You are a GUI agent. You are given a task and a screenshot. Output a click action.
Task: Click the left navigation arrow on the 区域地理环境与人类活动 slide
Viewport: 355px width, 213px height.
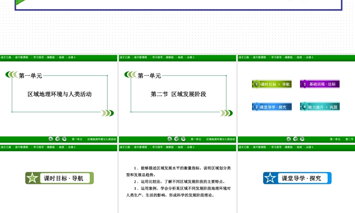click(51, 139)
